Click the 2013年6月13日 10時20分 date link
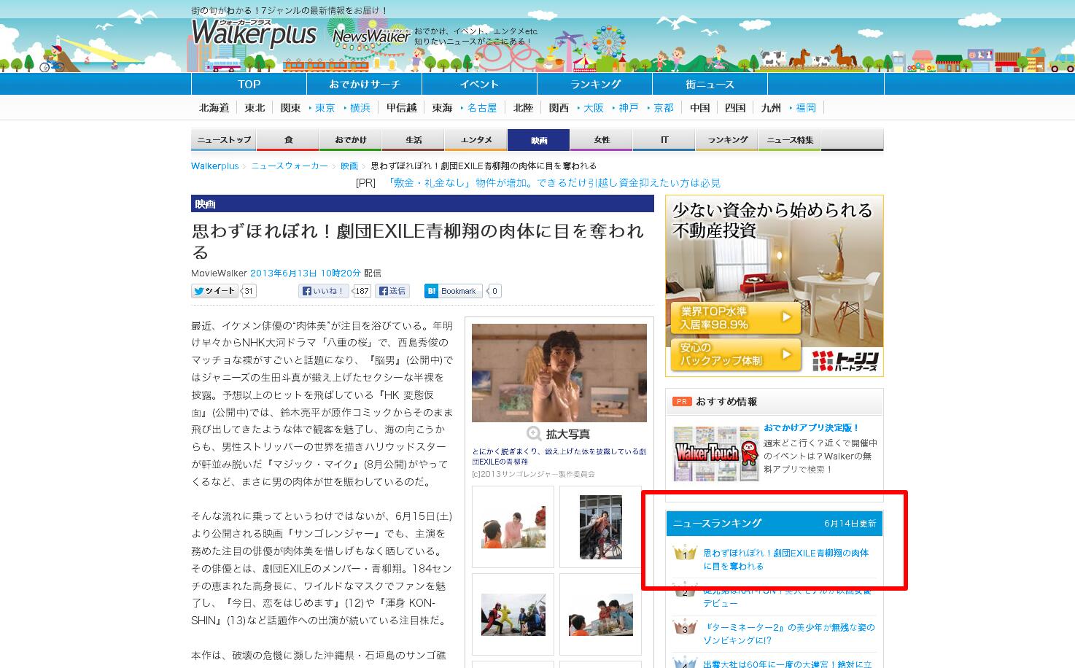The width and height of the screenshot is (1075, 668). pos(306,273)
